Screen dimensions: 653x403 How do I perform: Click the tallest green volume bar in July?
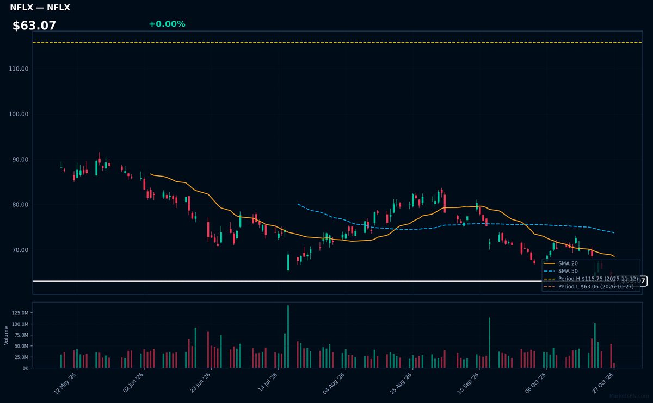click(x=288, y=337)
